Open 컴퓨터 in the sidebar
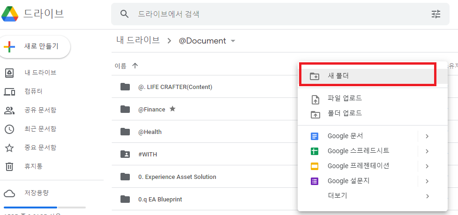 point(34,92)
